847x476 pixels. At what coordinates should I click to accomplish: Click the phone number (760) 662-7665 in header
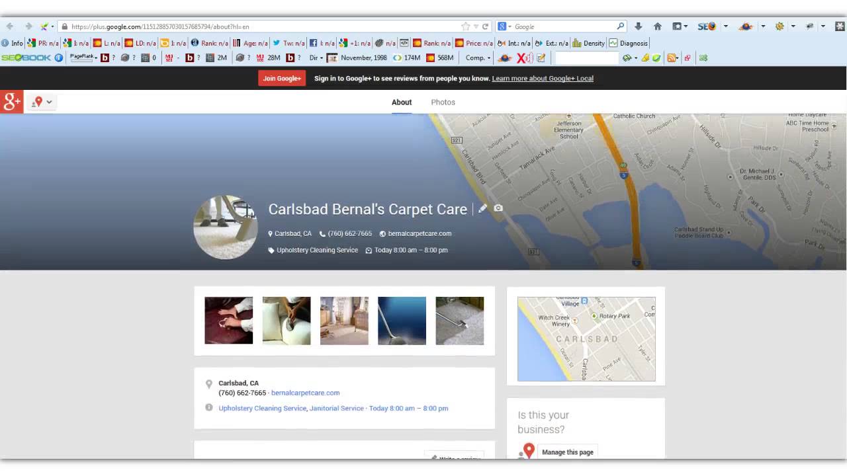[x=349, y=233]
